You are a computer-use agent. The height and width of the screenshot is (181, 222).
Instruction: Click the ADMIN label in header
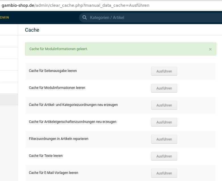[5, 18]
